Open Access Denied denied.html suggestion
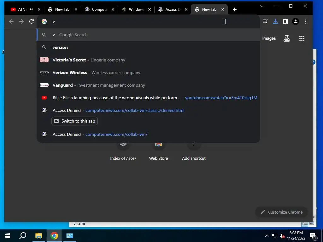Viewport: 323px width, 242px height. point(148,110)
